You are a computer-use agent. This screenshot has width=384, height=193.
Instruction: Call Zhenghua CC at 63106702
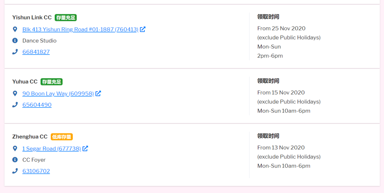click(36, 171)
